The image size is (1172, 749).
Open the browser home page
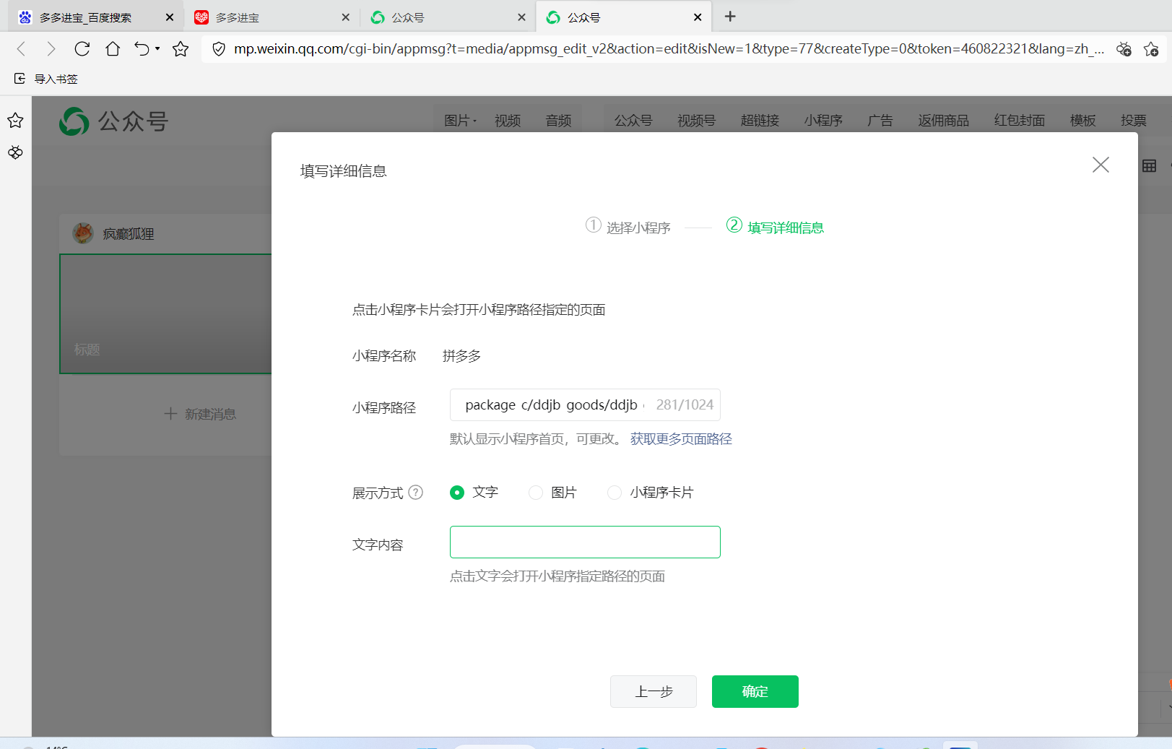click(113, 48)
